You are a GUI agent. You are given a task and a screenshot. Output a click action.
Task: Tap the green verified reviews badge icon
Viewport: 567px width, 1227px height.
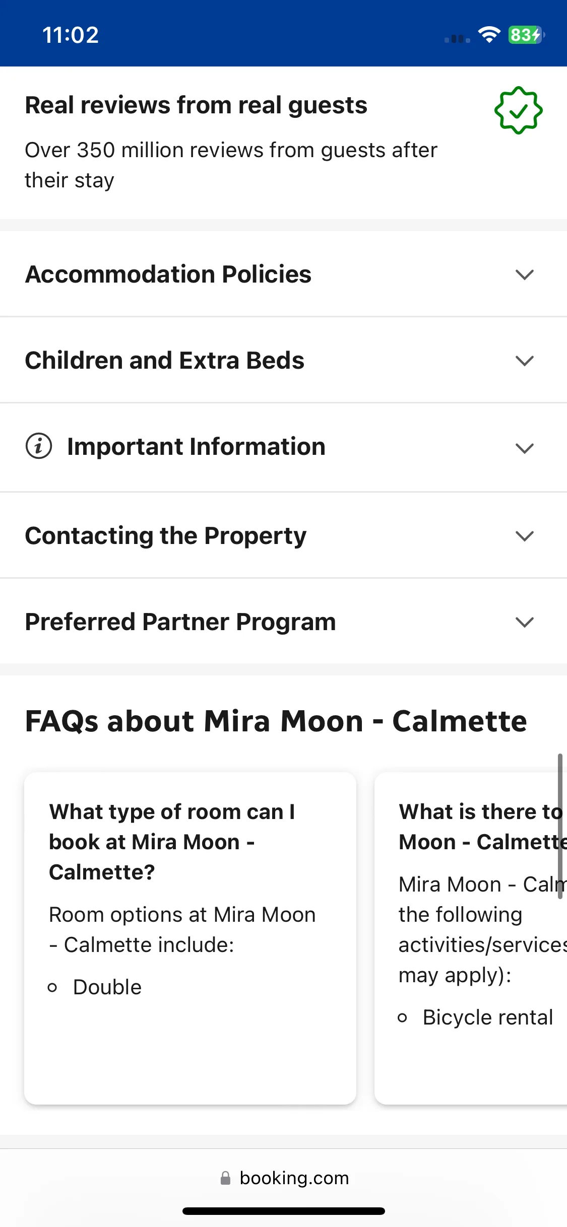[x=518, y=110]
